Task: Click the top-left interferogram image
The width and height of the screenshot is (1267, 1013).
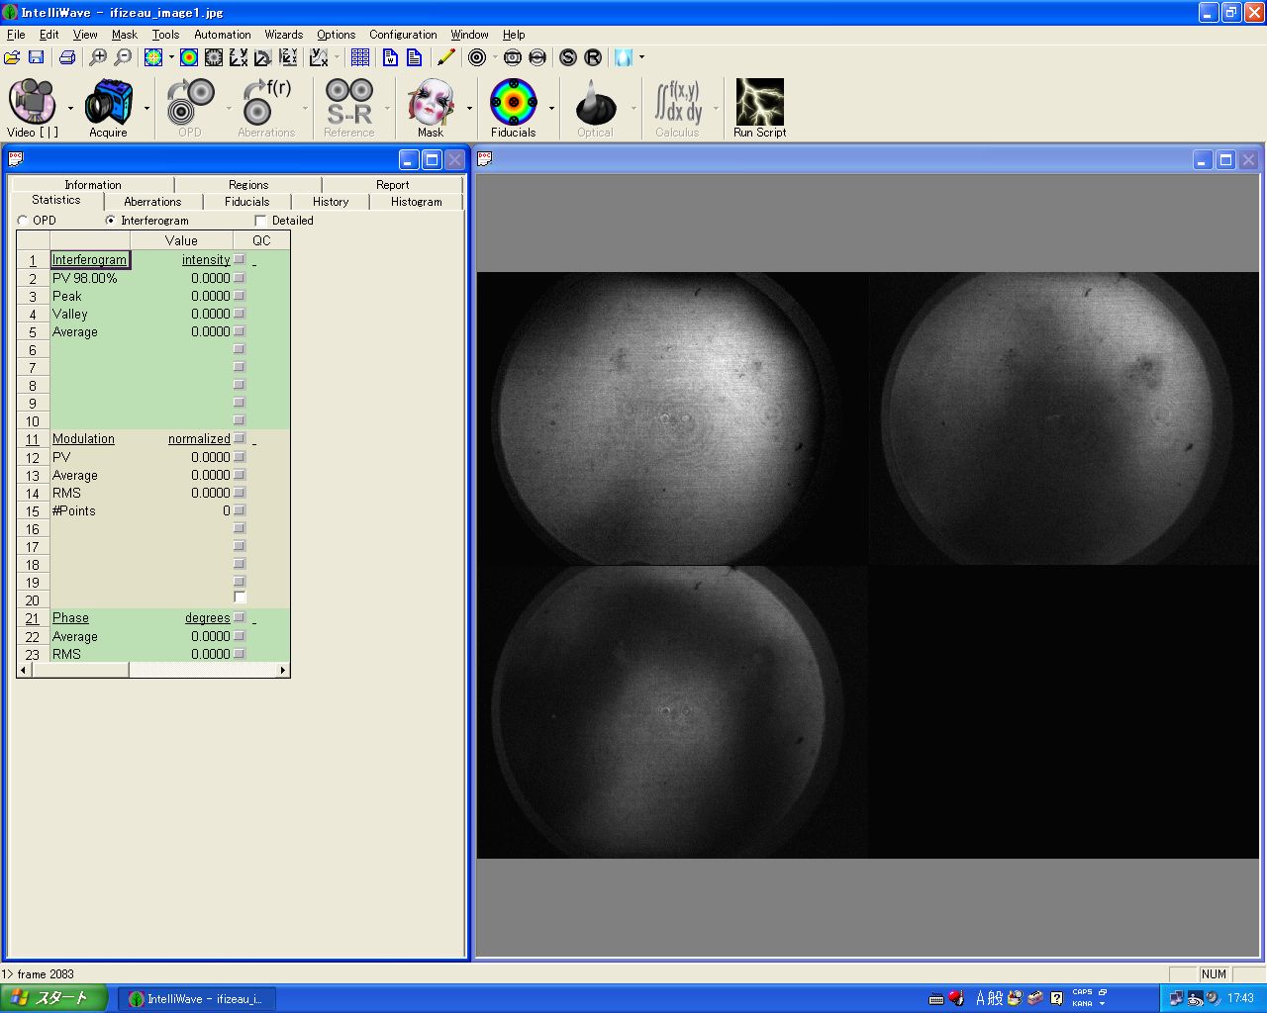Action: point(672,418)
